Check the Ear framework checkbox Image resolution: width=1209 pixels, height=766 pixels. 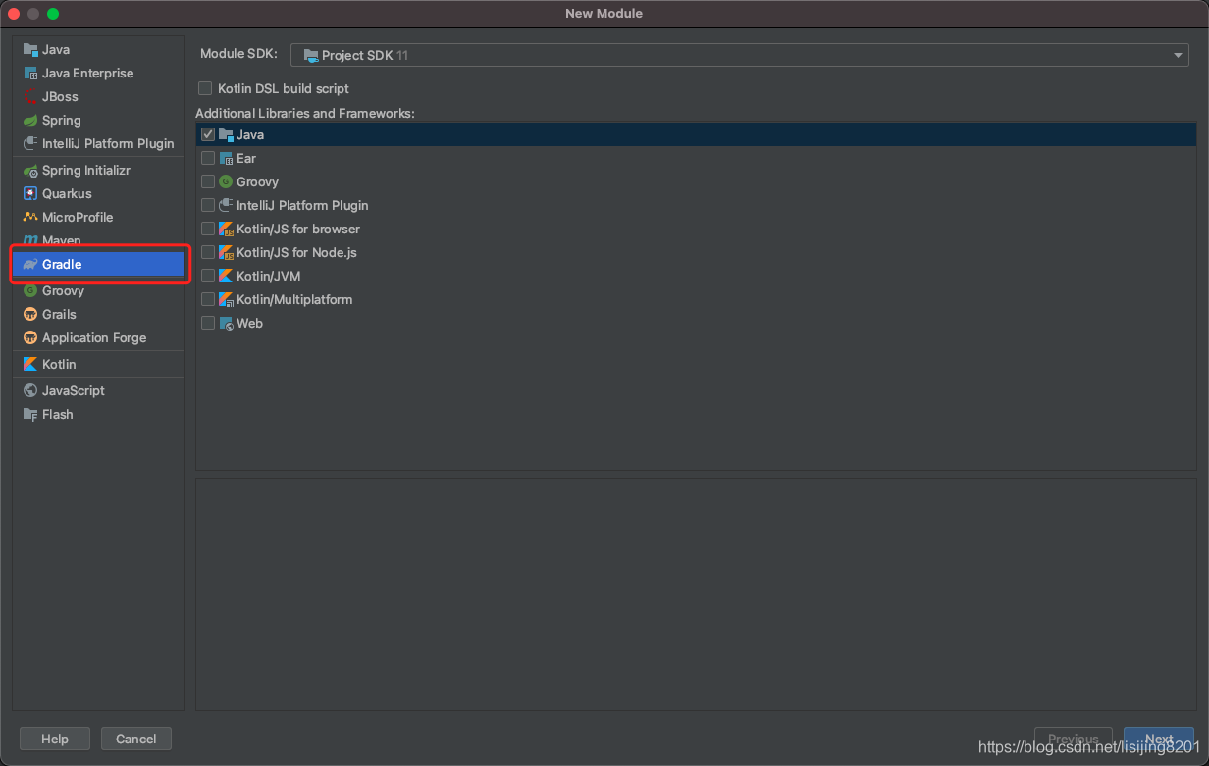[x=208, y=158]
